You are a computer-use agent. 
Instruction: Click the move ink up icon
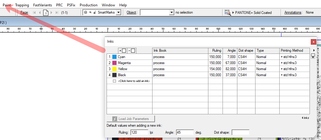pyautogui.click(x=313, y=56)
